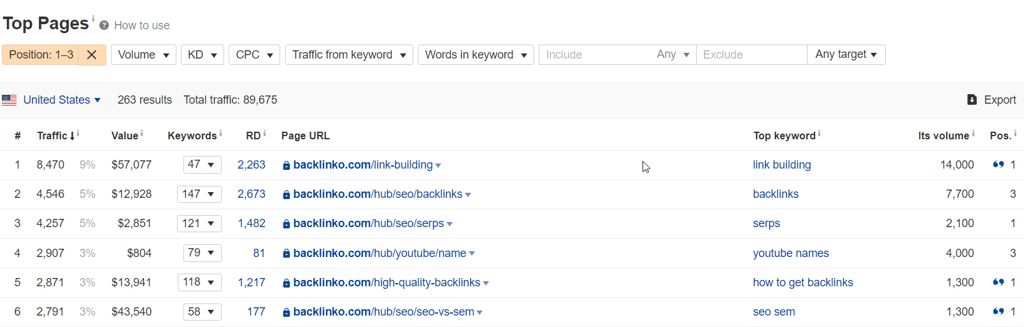
Task: Open the backlinko.com/high-quality-backlinks URL
Action: (387, 282)
